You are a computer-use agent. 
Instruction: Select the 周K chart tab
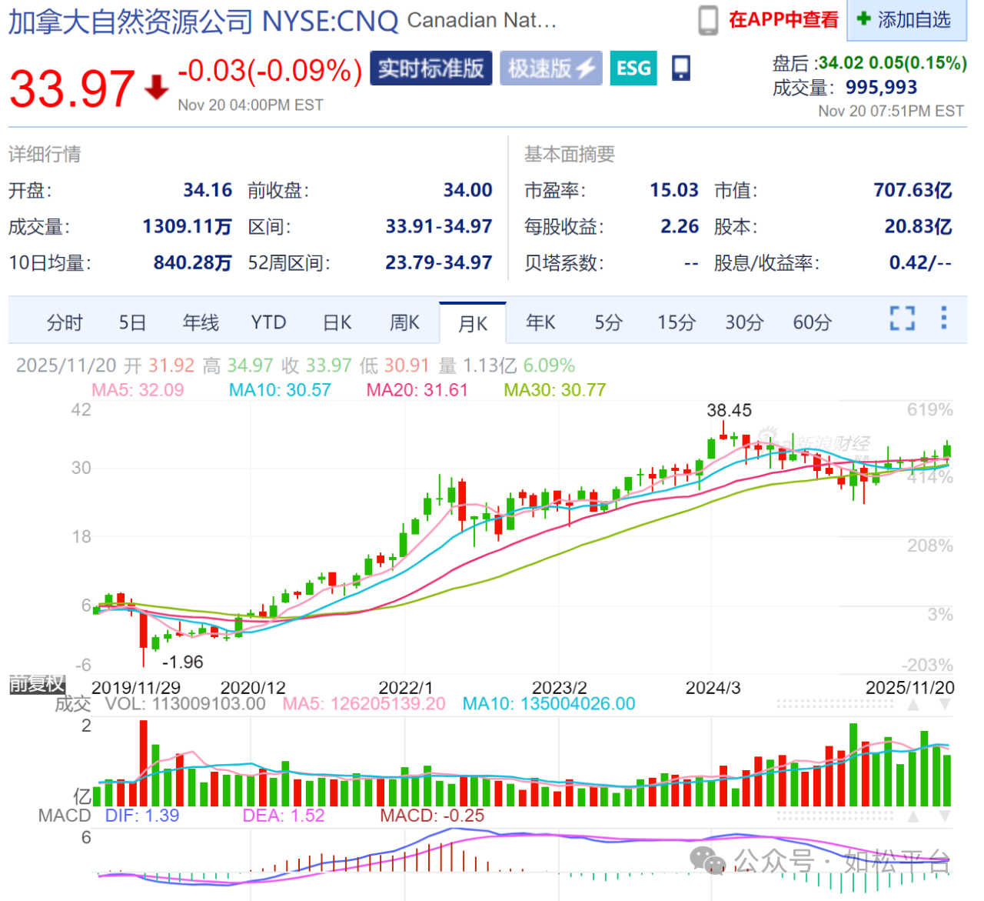[404, 322]
